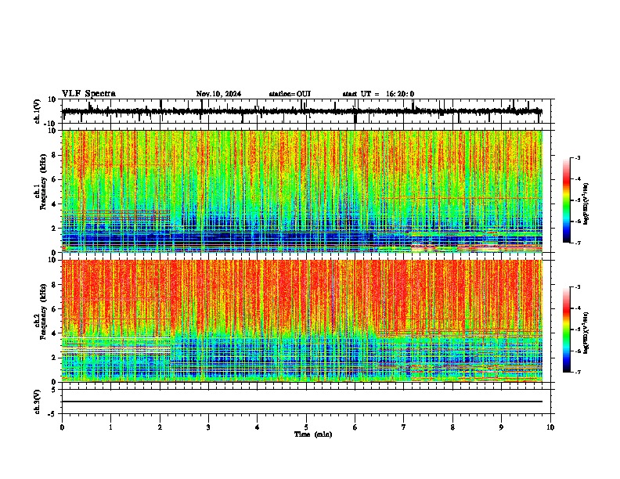620x479 pixels.
Task: Click time axis tick label '10'
Action: point(550,427)
